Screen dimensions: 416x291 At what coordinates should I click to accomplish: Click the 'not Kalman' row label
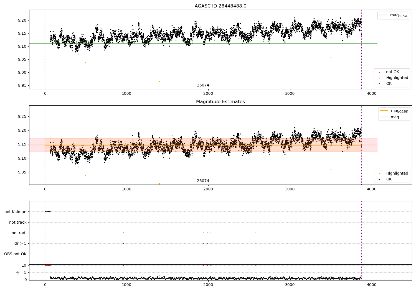coord(16,212)
